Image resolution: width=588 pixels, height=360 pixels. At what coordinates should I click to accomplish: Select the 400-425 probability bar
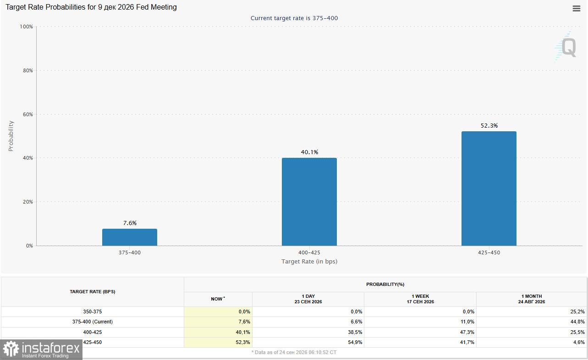(309, 202)
